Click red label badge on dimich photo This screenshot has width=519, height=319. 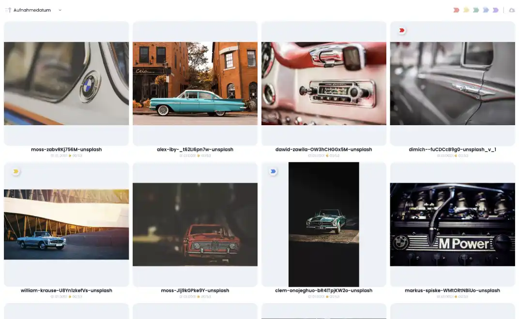[401, 30]
